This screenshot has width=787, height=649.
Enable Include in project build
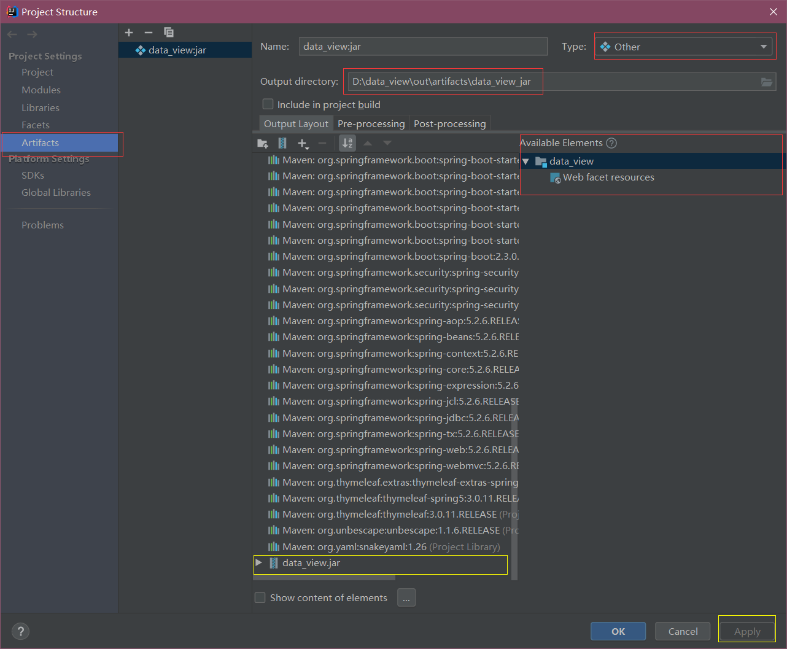tap(268, 104)
